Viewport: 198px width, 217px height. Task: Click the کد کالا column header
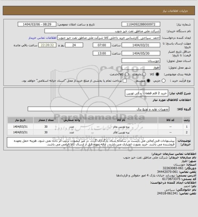[170, 120]
